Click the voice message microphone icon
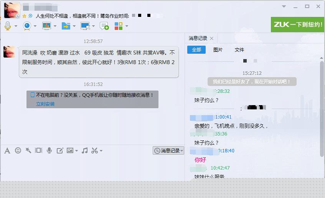This screenshot has width=325, height=198. tap(49, 150)
